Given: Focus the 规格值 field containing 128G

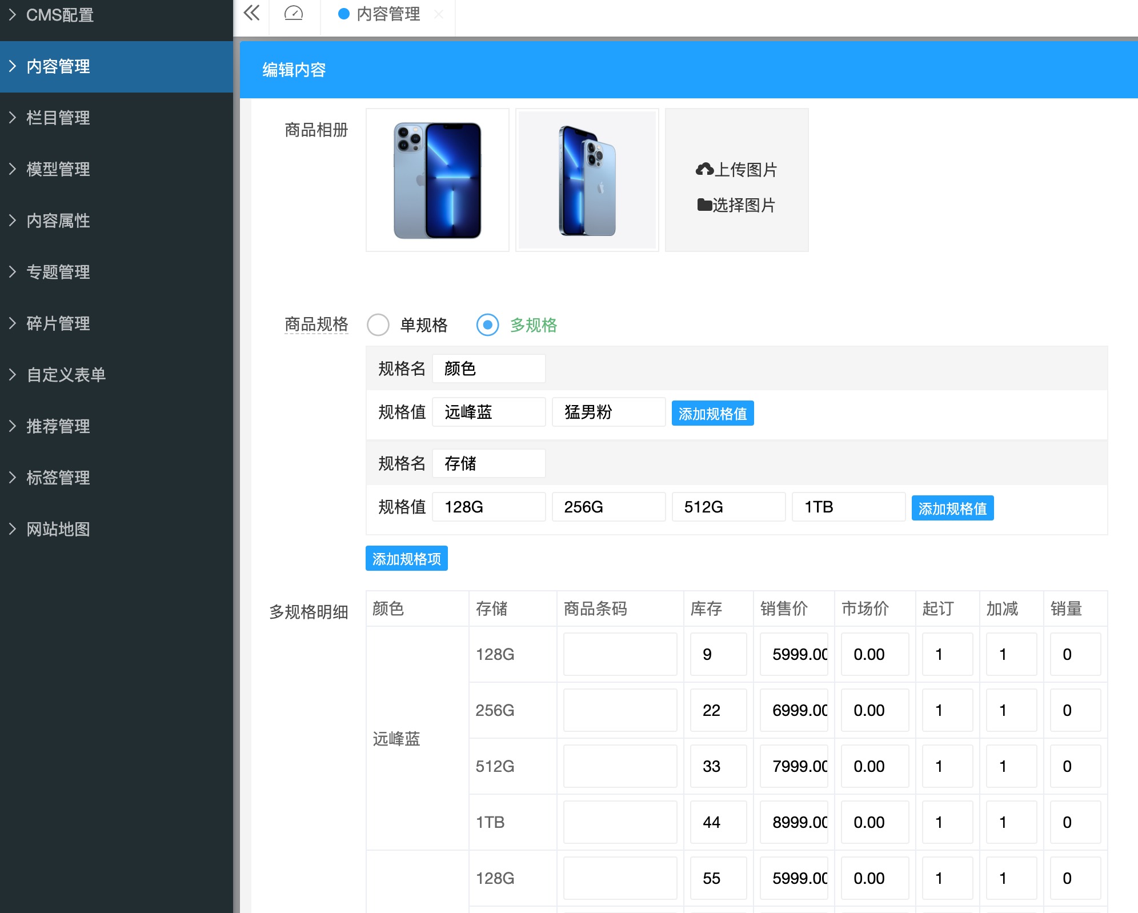Looking at the screenshot, I should pyautogui.click(x=489, y=507).
